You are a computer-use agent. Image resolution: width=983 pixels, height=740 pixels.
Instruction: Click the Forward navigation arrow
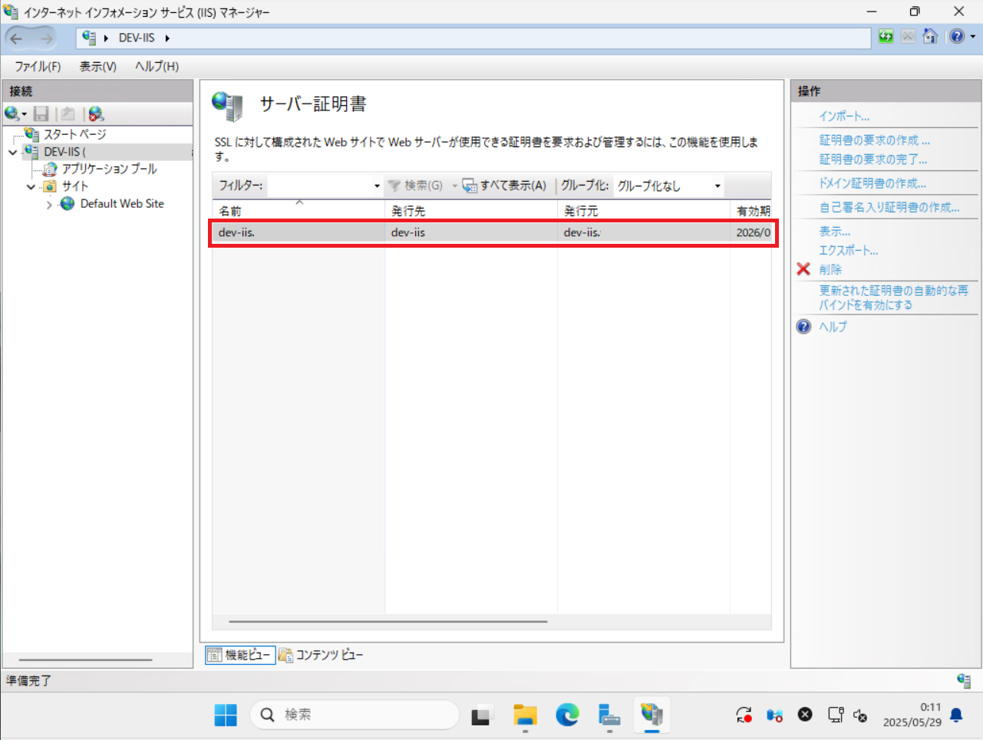coord(46,38)
